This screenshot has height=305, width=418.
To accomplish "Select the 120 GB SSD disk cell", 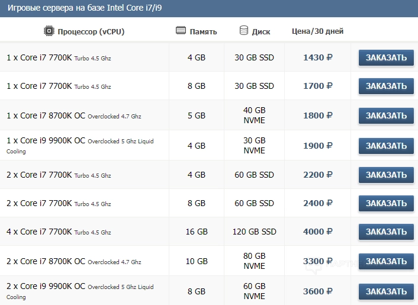I will (x=255, y=232).
